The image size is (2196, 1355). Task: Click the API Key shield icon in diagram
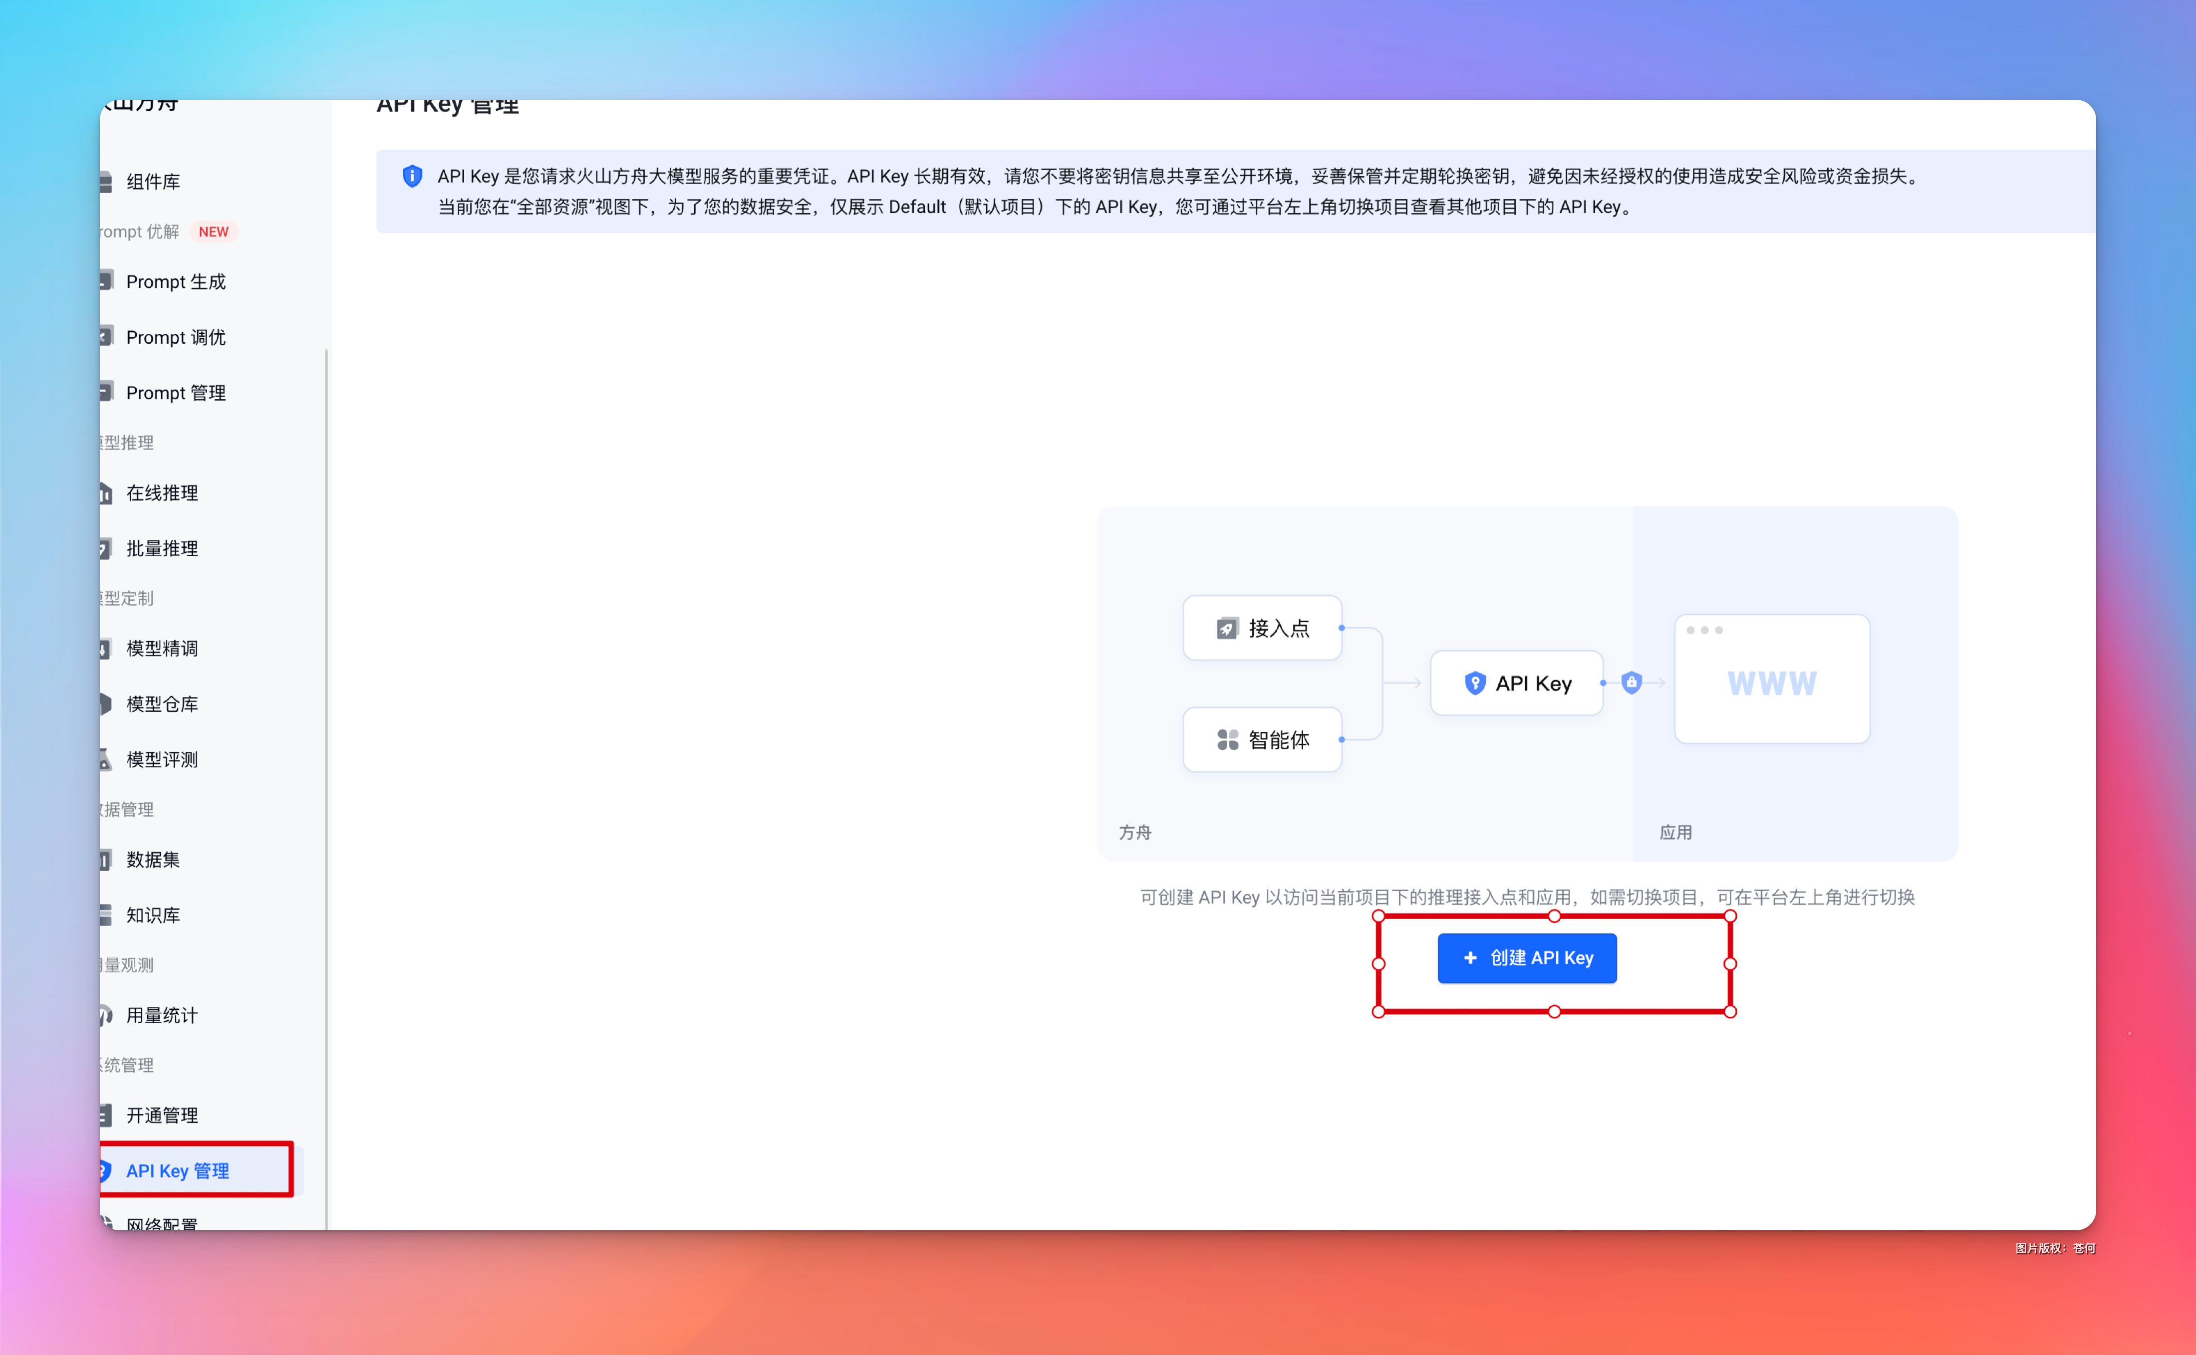[x=1474, y=684]
